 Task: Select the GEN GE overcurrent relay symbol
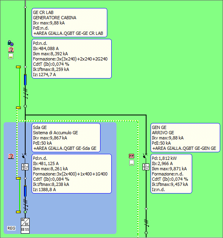(146, 167)
